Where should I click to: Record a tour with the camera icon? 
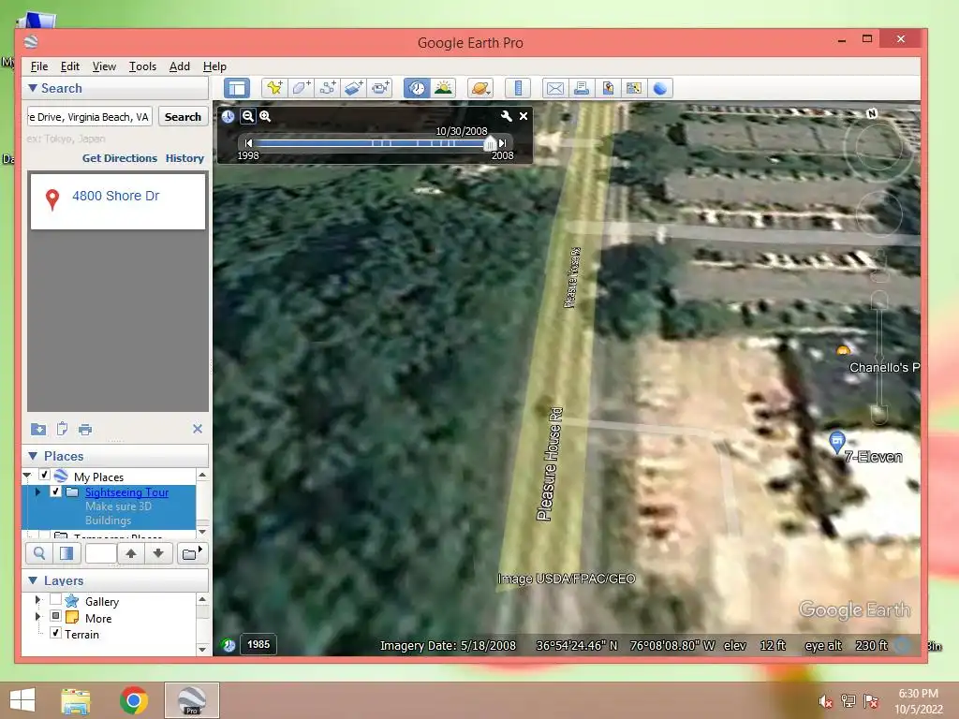(380, 88)
